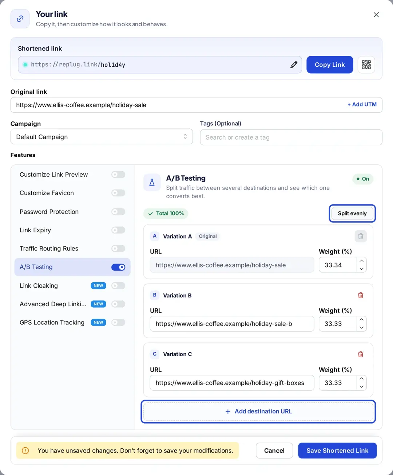Click the link icon beside Your link title
393x475 pixels.
coord(20,19)
